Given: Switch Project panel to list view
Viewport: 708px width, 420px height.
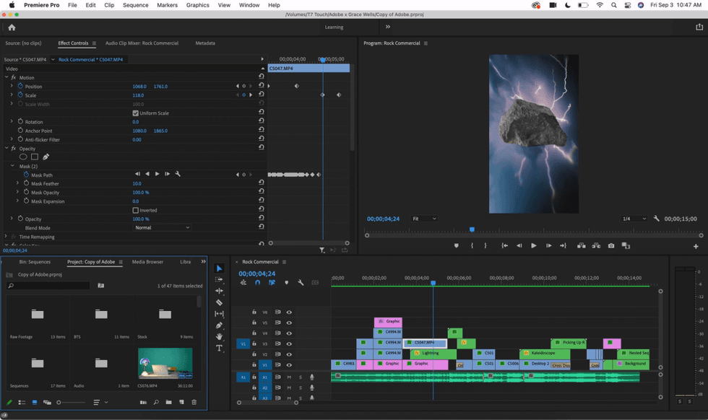Looking at the screenshot, I should (x=22, y=402).
